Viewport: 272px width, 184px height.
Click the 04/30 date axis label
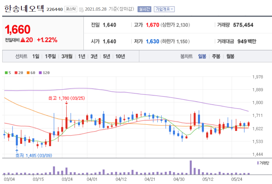click(x=179, y=179)
